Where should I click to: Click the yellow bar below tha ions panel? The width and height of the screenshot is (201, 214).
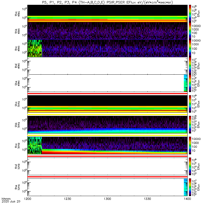click(107, 114)
